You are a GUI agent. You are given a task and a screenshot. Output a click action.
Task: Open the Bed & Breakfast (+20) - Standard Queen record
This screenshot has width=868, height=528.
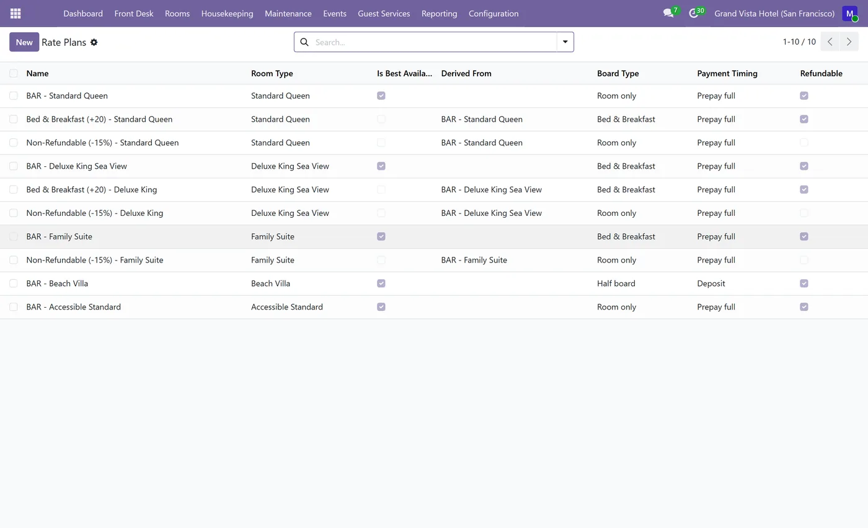point(99,119)
